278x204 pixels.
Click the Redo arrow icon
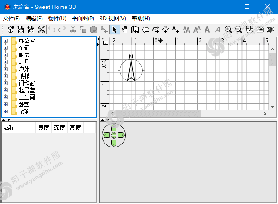coord(62,30)
